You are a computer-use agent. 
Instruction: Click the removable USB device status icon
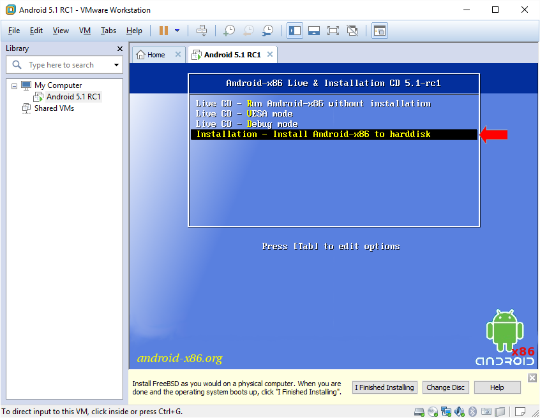[x=500, y=412]
